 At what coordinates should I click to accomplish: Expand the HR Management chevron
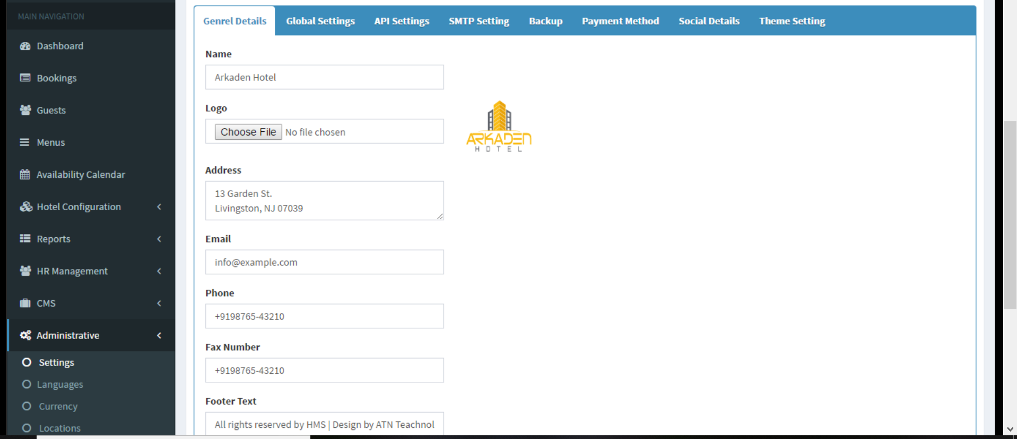point(159,271)
